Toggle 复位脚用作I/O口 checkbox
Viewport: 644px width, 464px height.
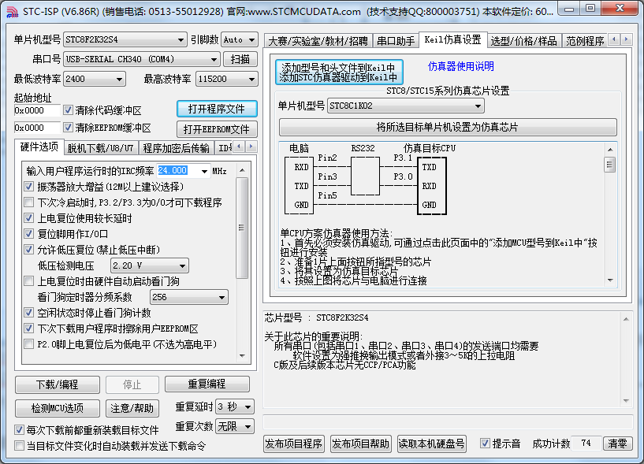28,234
